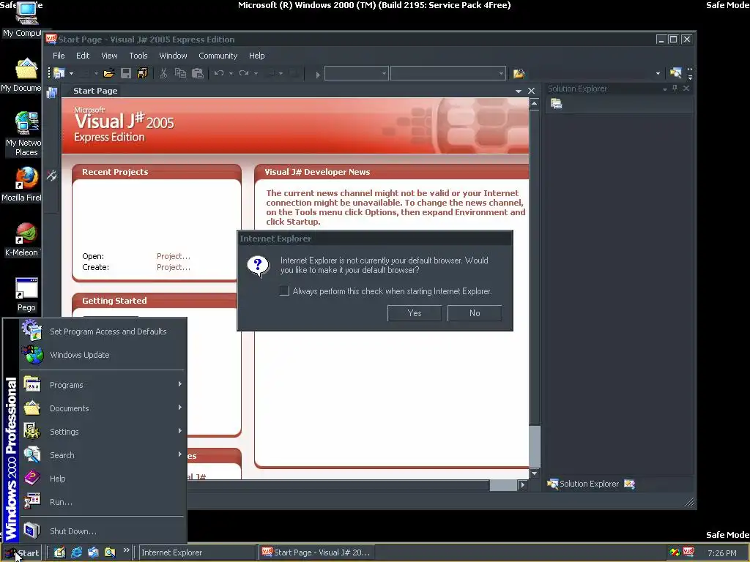Click the New Project toolbar icon
Image resolution: width=750 pixels, height=562 pixels.
point(59,73)
